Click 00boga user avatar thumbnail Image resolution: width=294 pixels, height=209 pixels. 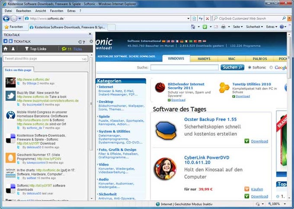(x=10, y=82)
